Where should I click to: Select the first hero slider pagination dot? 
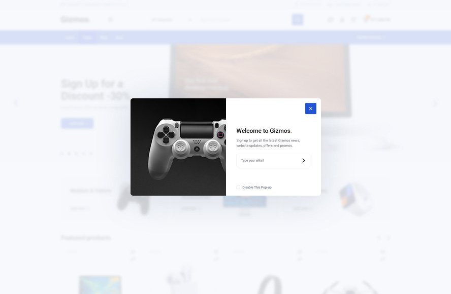click(62, 153)
